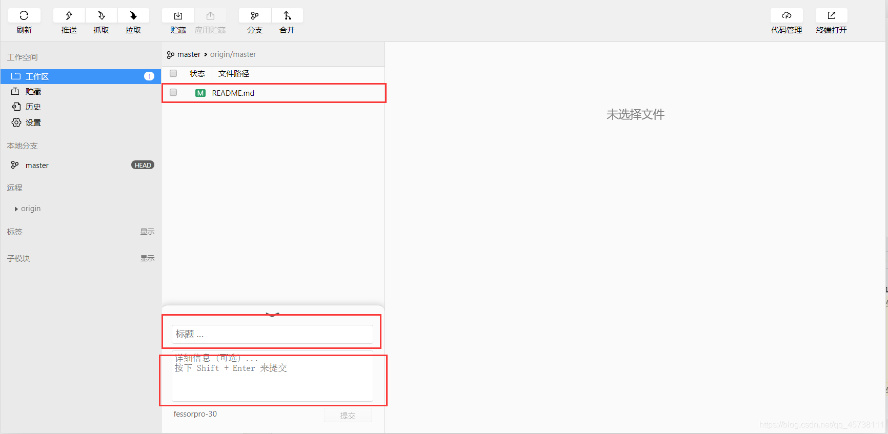This screenshot has height=434, width=888.
Task: Click the 状态 column header
Action: 197,74
